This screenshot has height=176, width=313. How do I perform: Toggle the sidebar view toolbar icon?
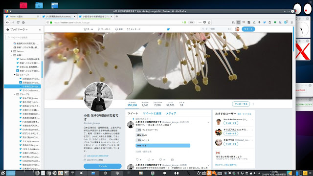[238, 22]
